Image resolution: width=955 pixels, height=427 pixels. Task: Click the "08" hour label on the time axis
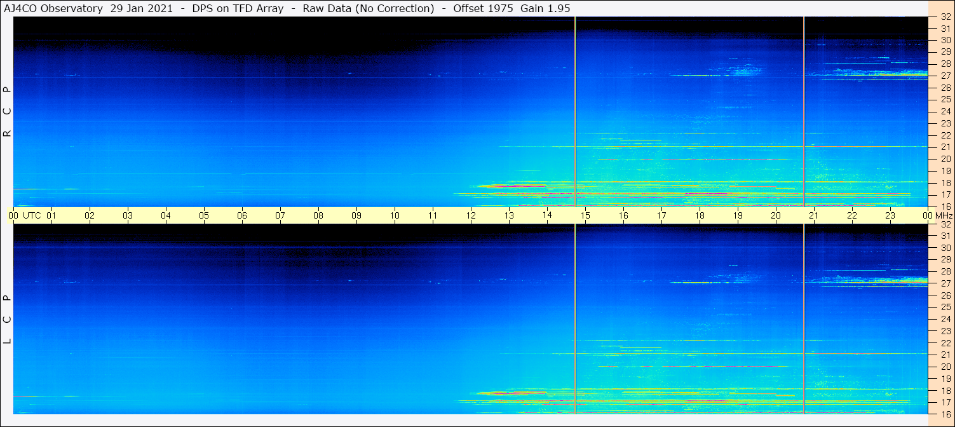318,215
